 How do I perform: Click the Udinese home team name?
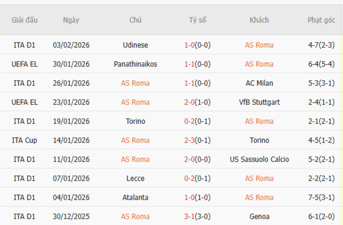[135, 45]
